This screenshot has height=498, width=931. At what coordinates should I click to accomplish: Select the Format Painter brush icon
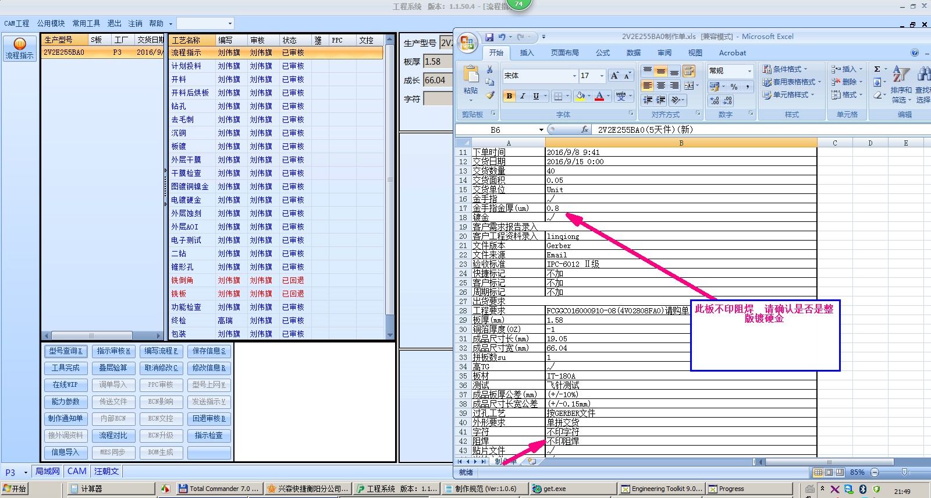(489, 95)
